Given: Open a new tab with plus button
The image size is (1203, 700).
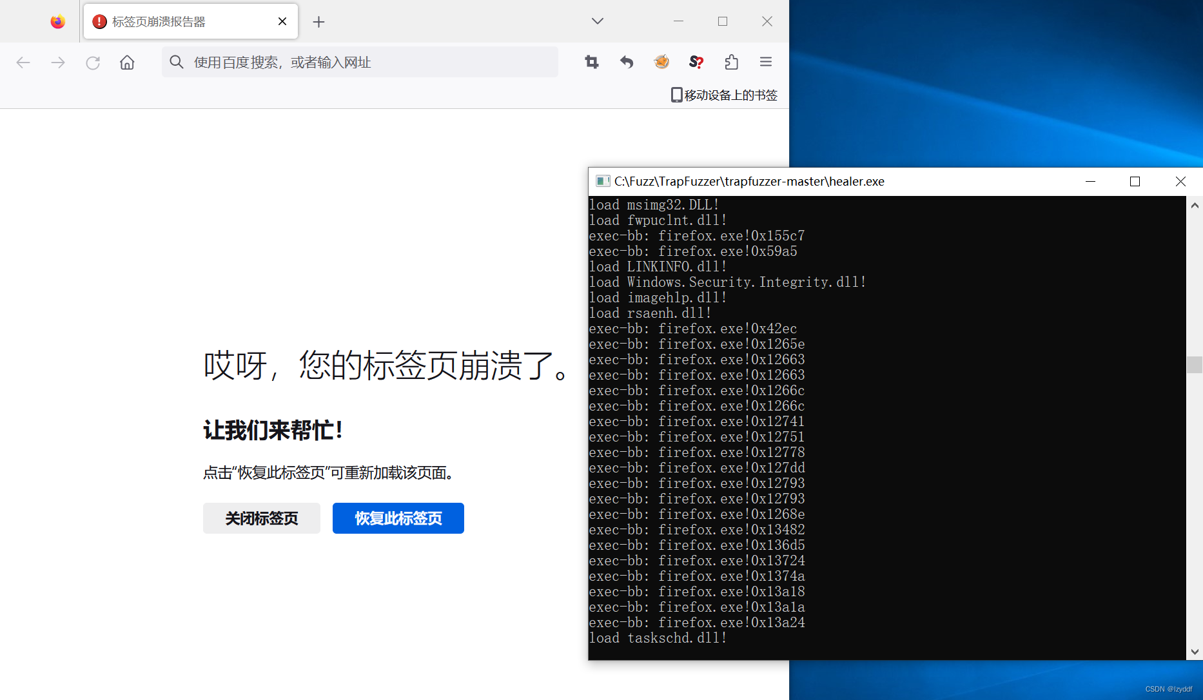Looking at the screenshot, I should point(318,22).
